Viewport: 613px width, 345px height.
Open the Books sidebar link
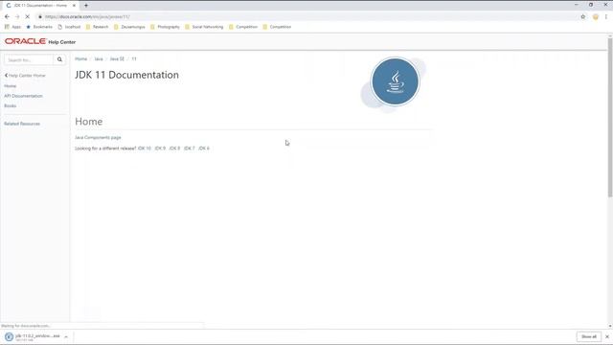coord(11,106)
